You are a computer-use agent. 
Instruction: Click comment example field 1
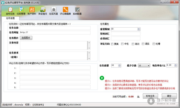55,67
